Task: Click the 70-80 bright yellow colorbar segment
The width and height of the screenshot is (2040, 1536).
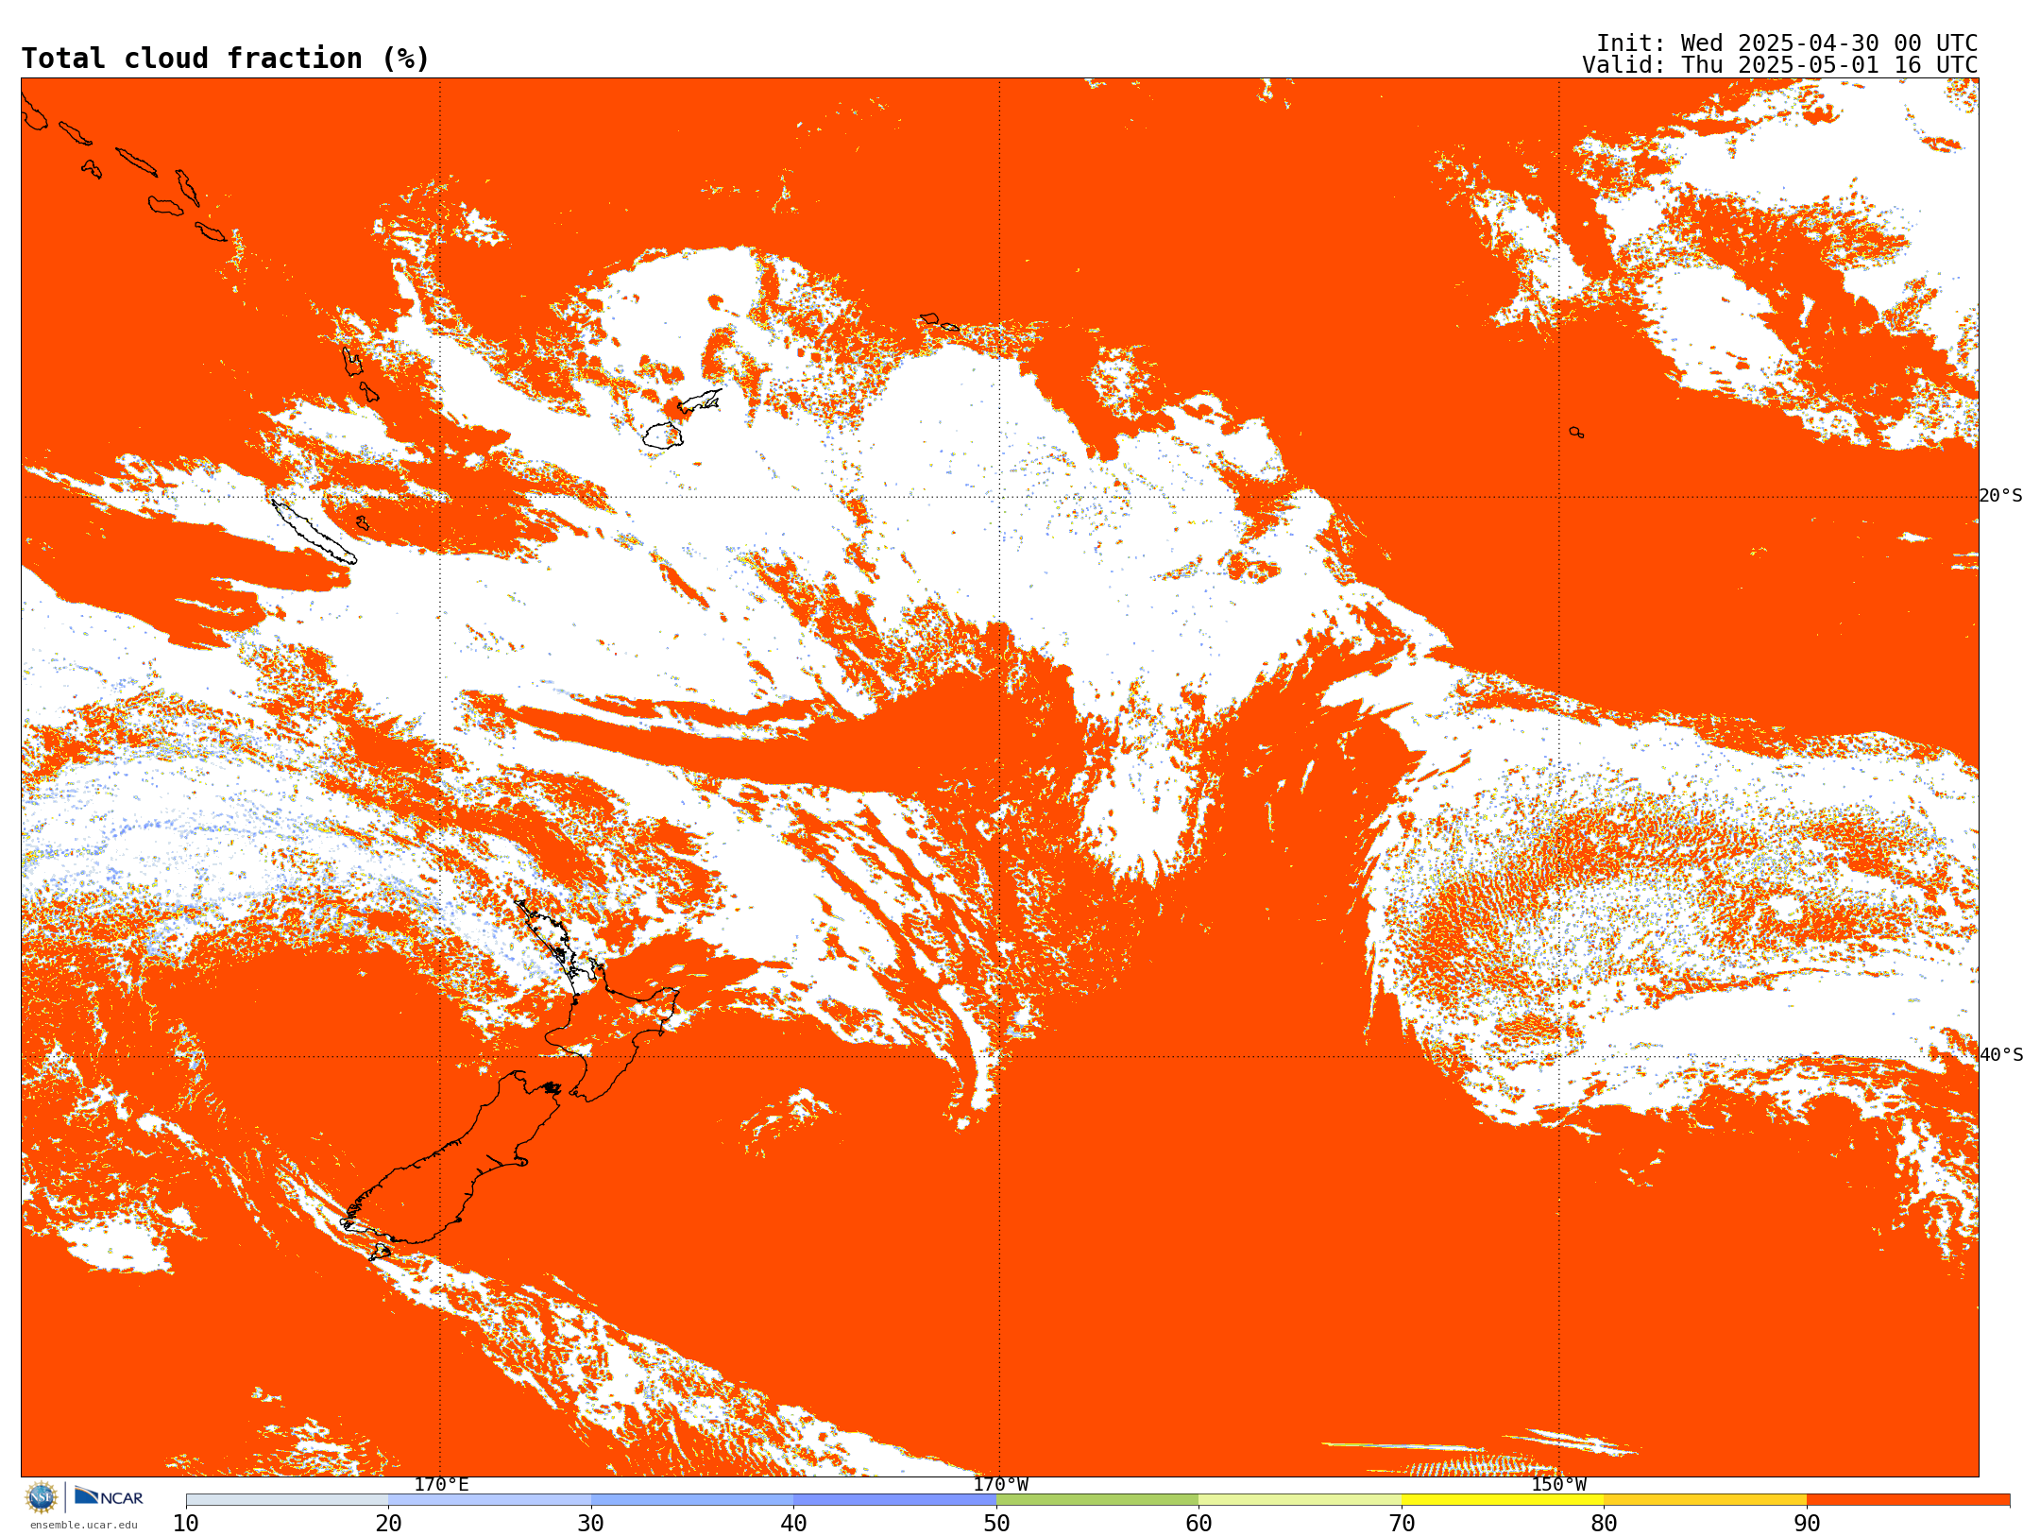Action: 1503,1500
